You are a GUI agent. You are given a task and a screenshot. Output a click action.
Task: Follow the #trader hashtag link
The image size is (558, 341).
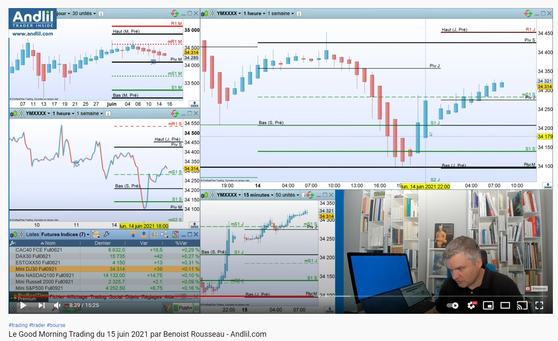[x=37, y=325]
